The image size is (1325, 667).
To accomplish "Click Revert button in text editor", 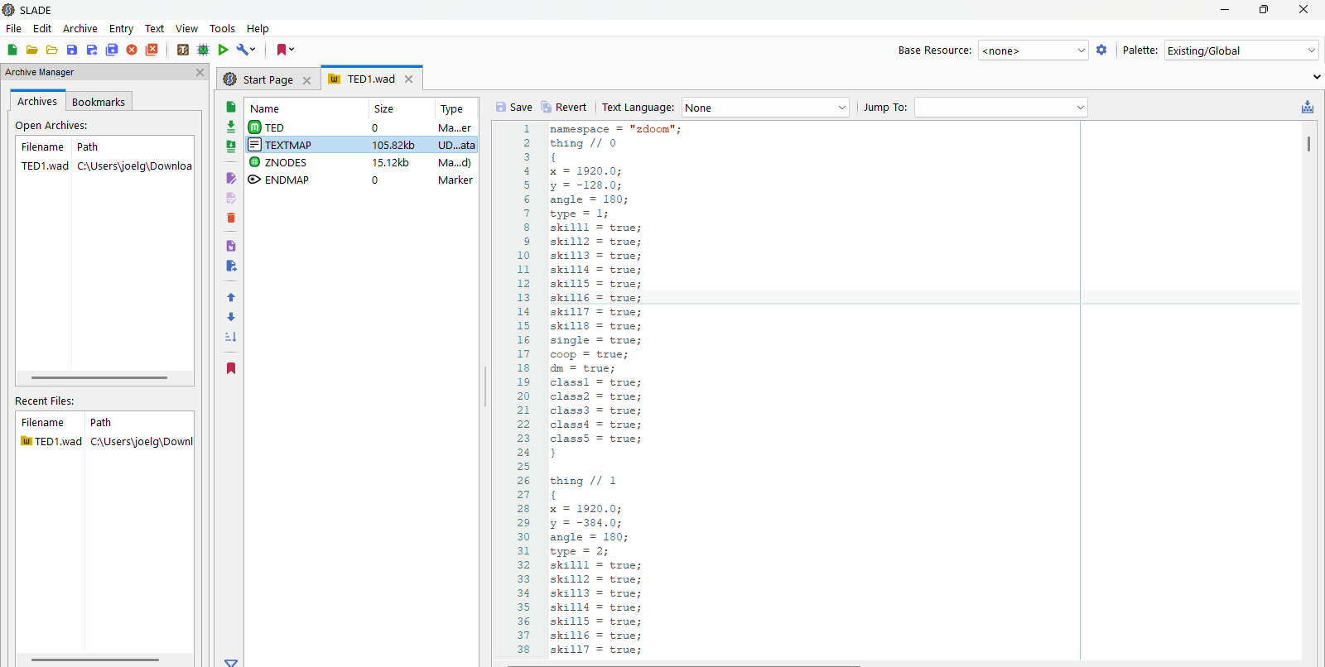I will point(564,107).
